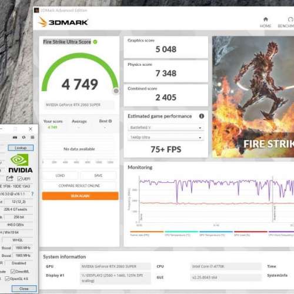The width and height of the screenshot is (294, 294).
Task: Click the Graphics score value 5 048
Action: 166,49
